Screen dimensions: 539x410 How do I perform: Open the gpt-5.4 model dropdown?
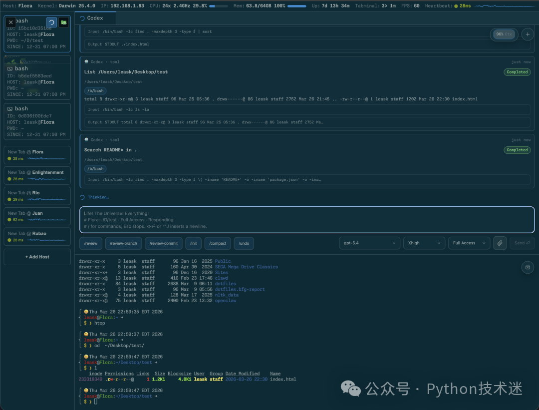(x=369, y=243)
